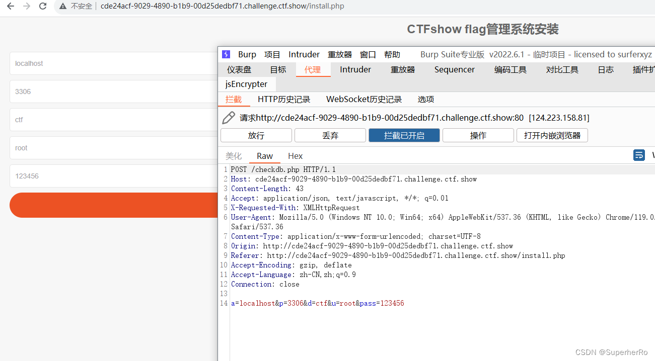Image resolution: width=655 pixels, height=361 pixels.
Task: Open the 操作 actions dropdown
Action: coord(478,135)
